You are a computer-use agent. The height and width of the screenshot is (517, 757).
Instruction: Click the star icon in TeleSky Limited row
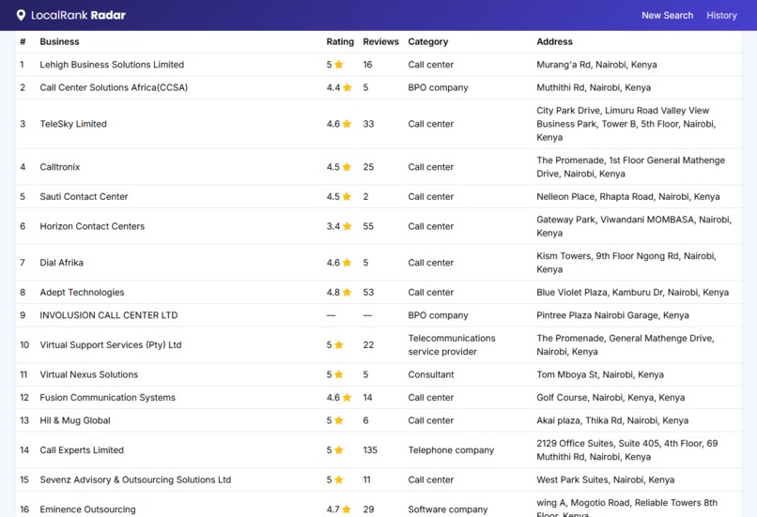(x=348, y=124)
